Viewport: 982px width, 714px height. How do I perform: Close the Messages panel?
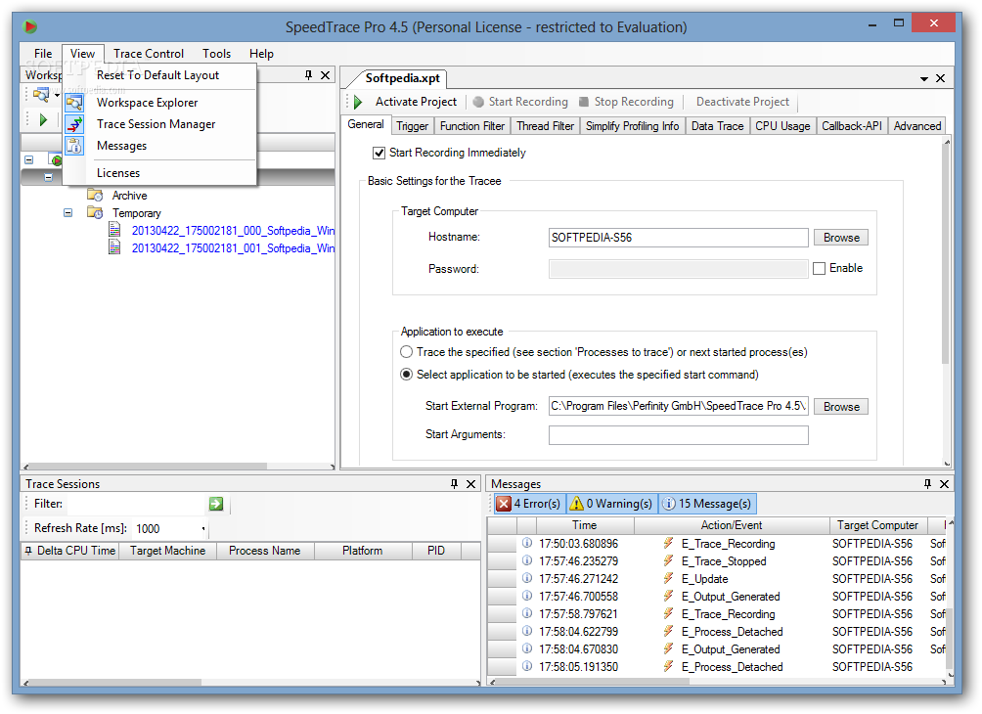click(945, 483)
